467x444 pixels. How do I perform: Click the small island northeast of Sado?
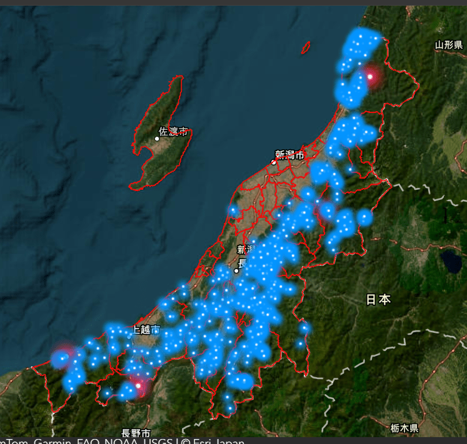click(306, 47)
